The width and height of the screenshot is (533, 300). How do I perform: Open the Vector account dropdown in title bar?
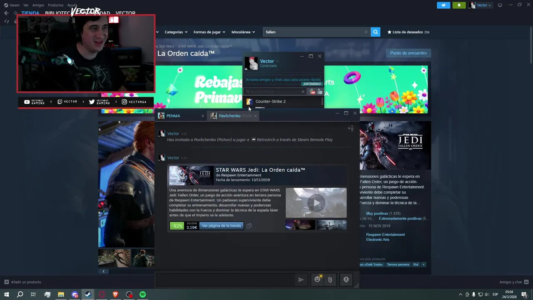[x=480, y=5]
